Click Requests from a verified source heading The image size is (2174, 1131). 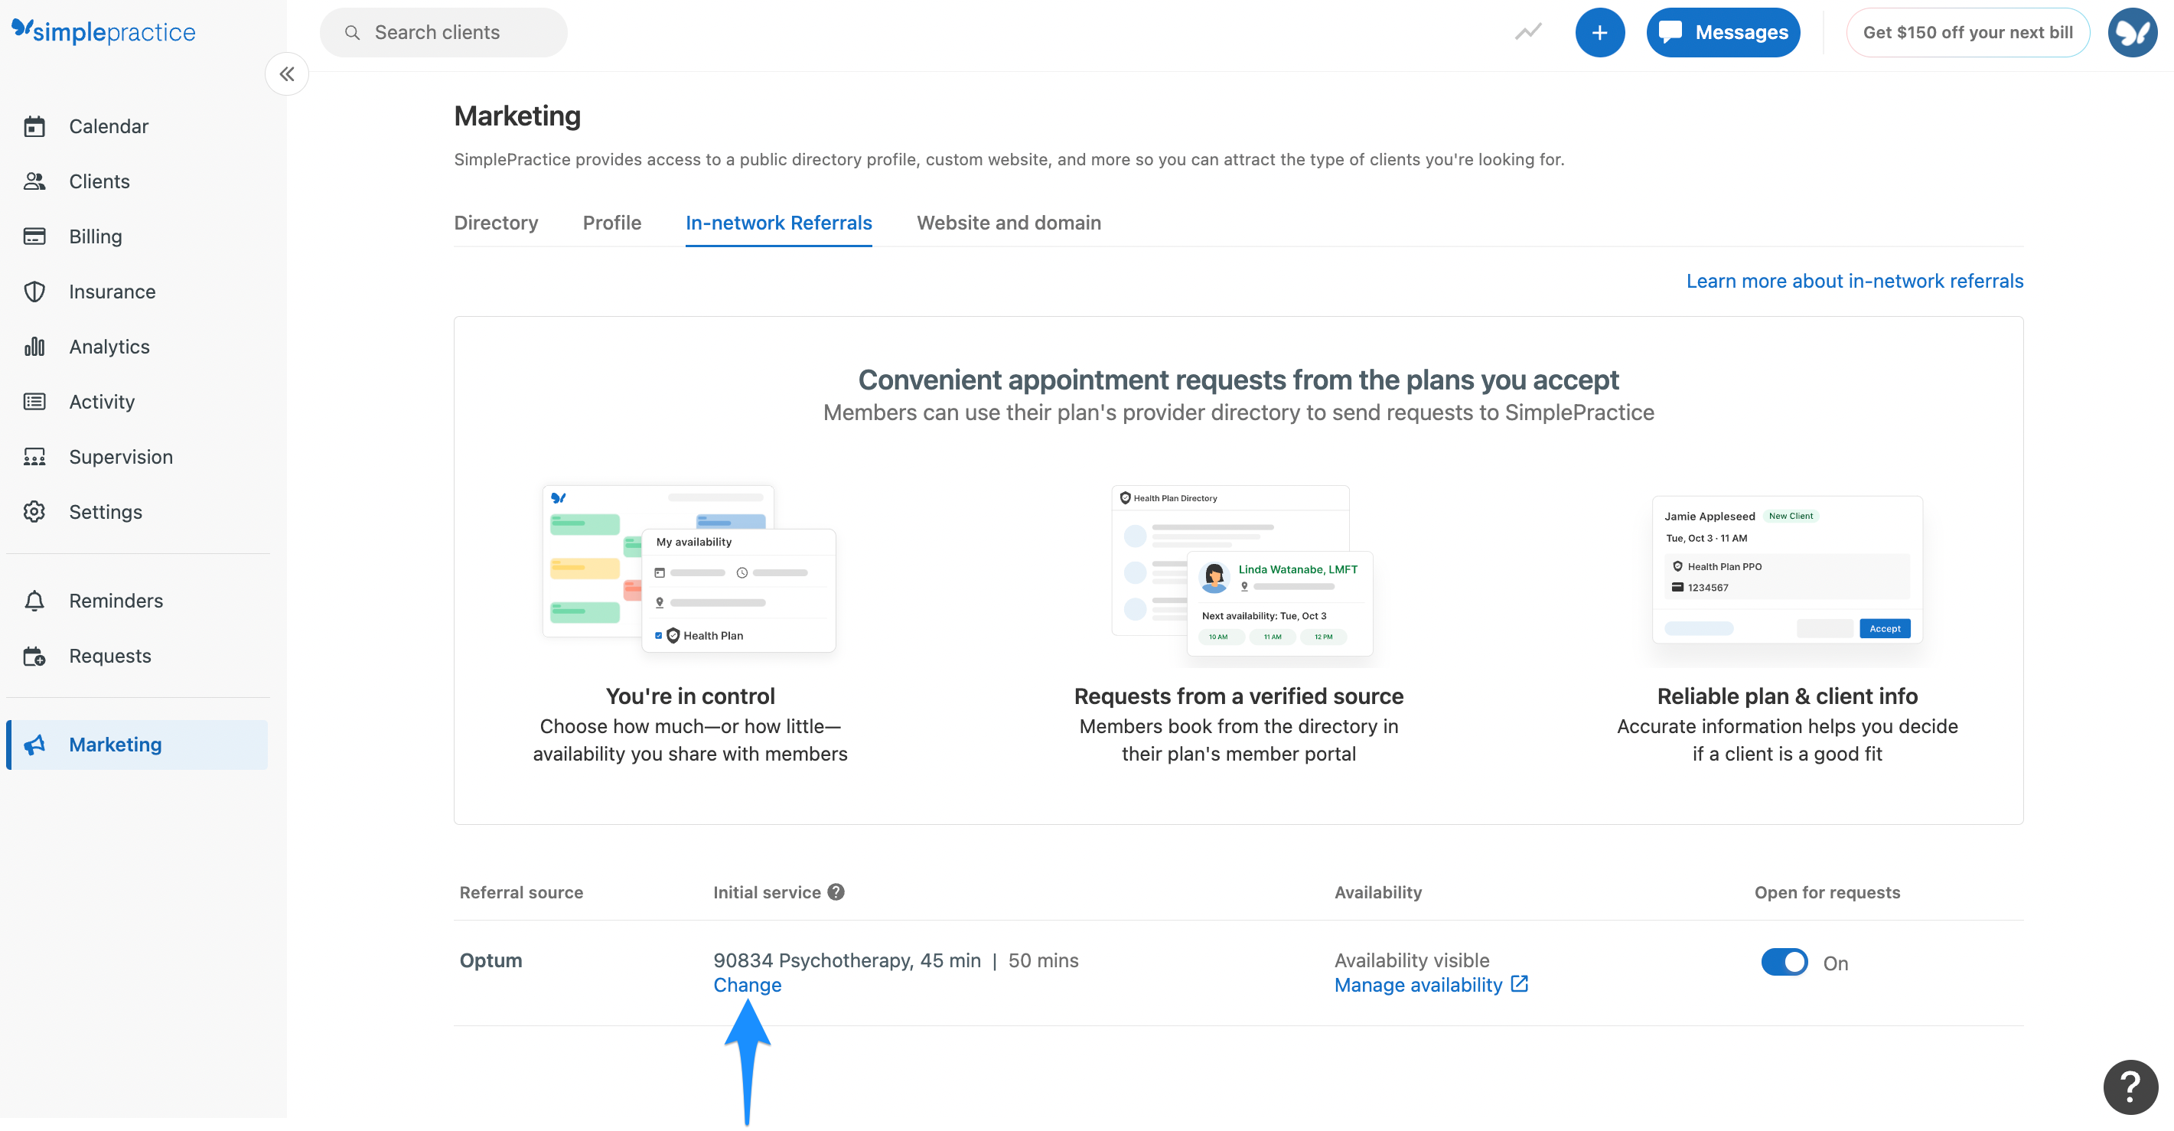(1239, 696)
